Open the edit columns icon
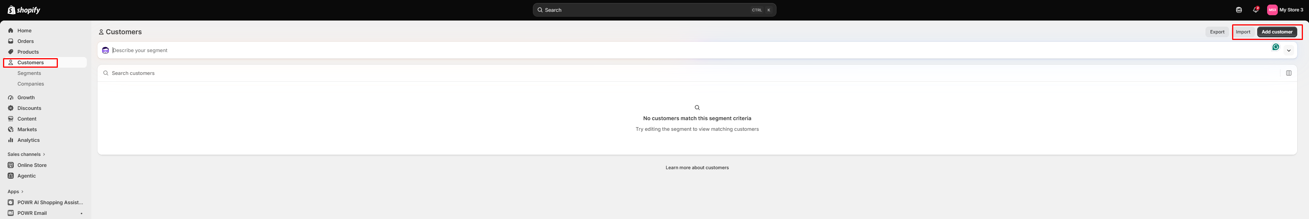 pyautogui.click(x=1289, y=73)
